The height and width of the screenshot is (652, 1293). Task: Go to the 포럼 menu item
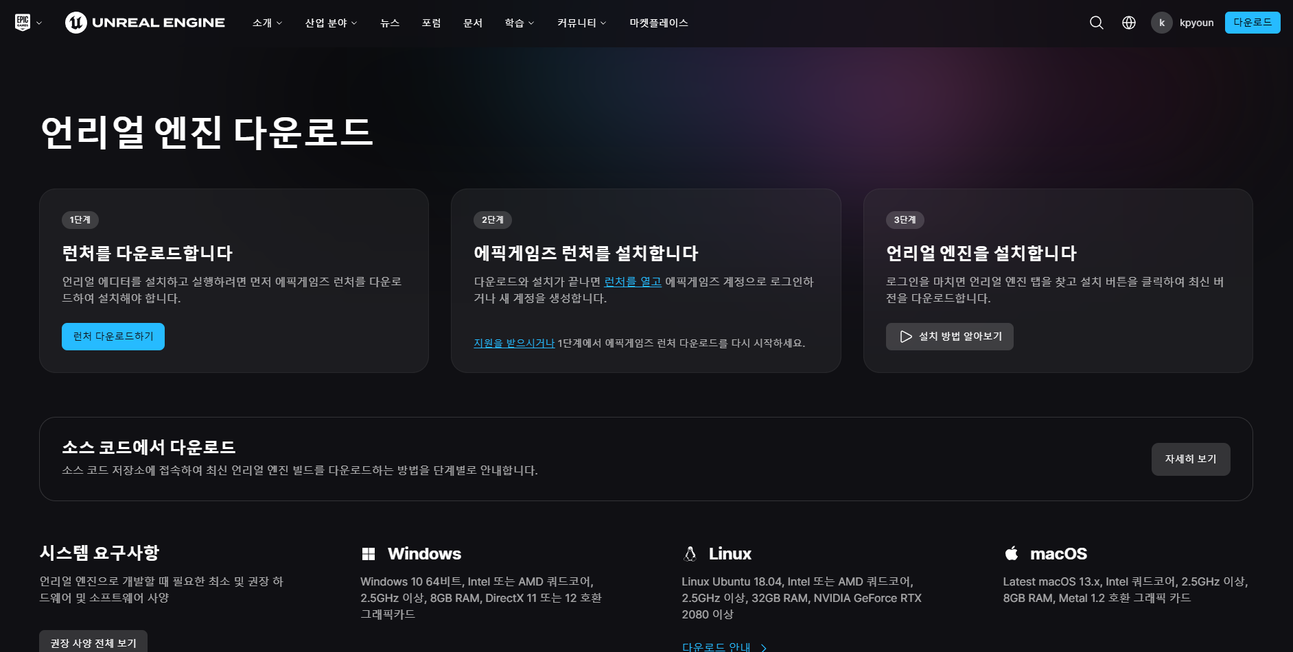431,23
